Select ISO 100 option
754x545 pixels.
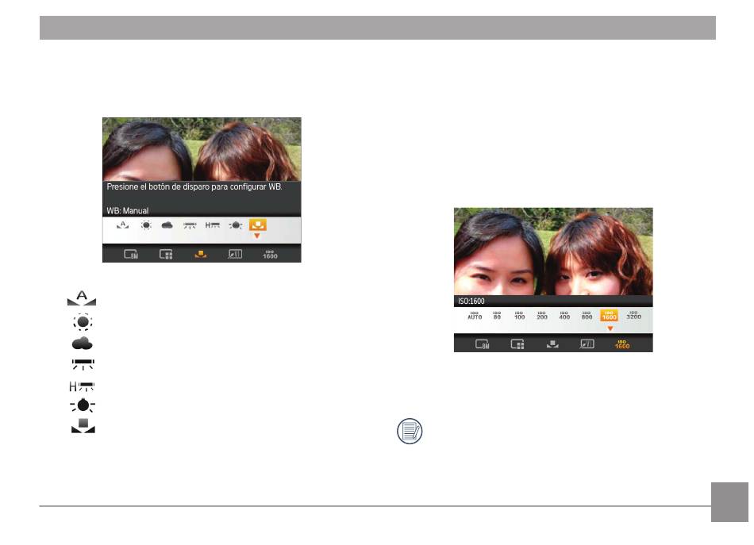(x=519, y=315)
